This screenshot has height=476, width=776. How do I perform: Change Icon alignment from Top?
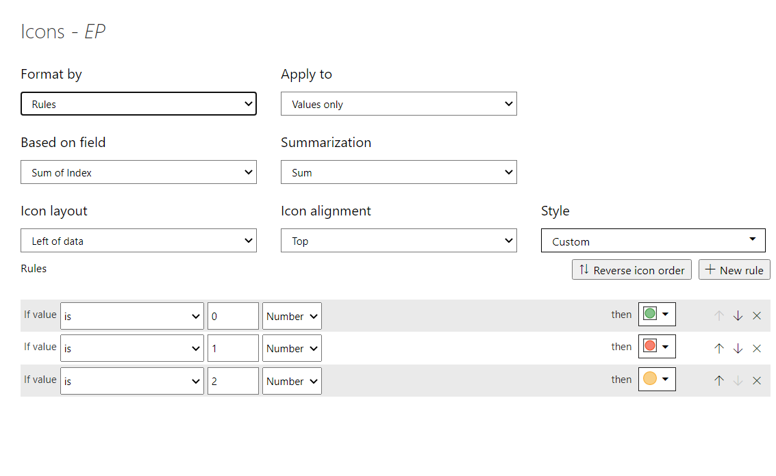pos(399,241)
